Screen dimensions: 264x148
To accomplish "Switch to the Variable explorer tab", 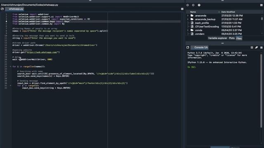I will (x=217, y=38).
